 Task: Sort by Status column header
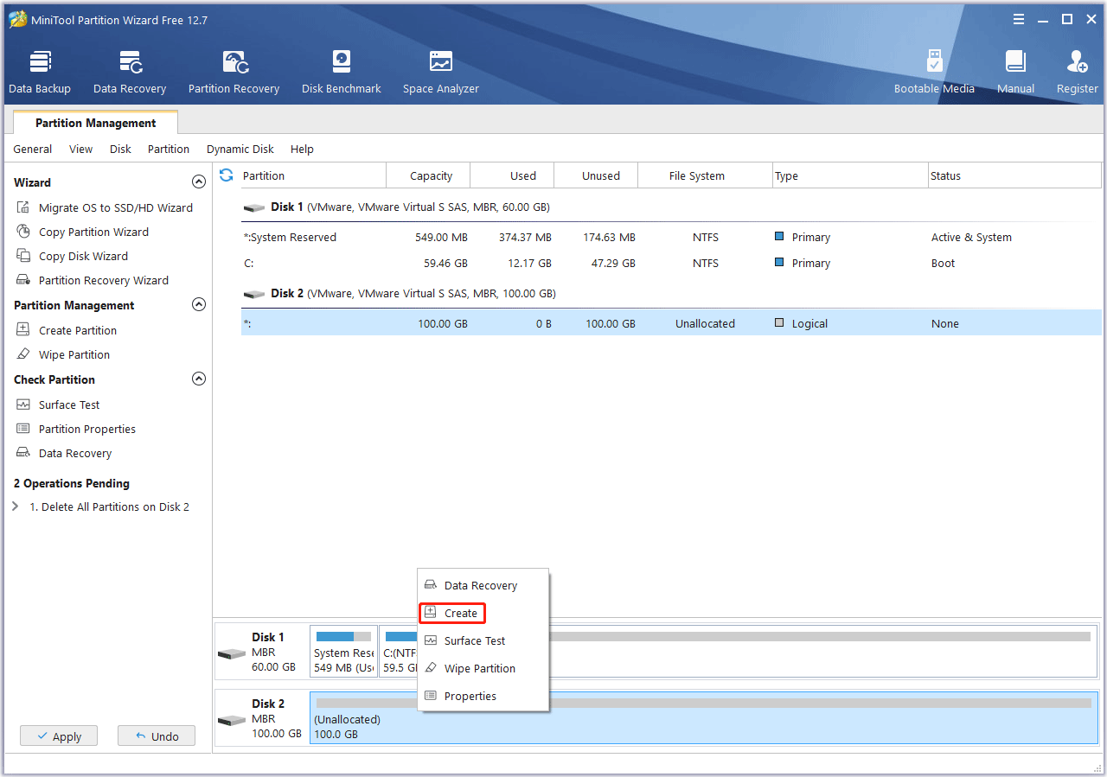1015,175
